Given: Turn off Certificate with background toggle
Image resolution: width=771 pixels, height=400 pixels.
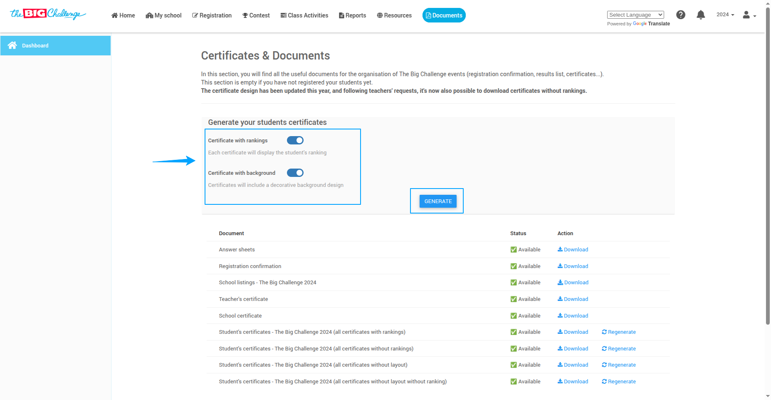Looking at the screenshot, I should [295, 173].
